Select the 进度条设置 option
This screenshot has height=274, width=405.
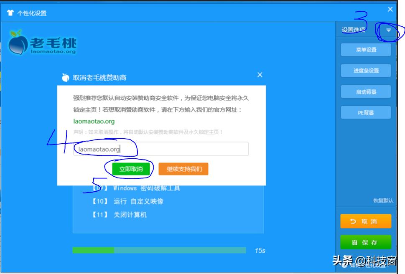coord(366,71)
